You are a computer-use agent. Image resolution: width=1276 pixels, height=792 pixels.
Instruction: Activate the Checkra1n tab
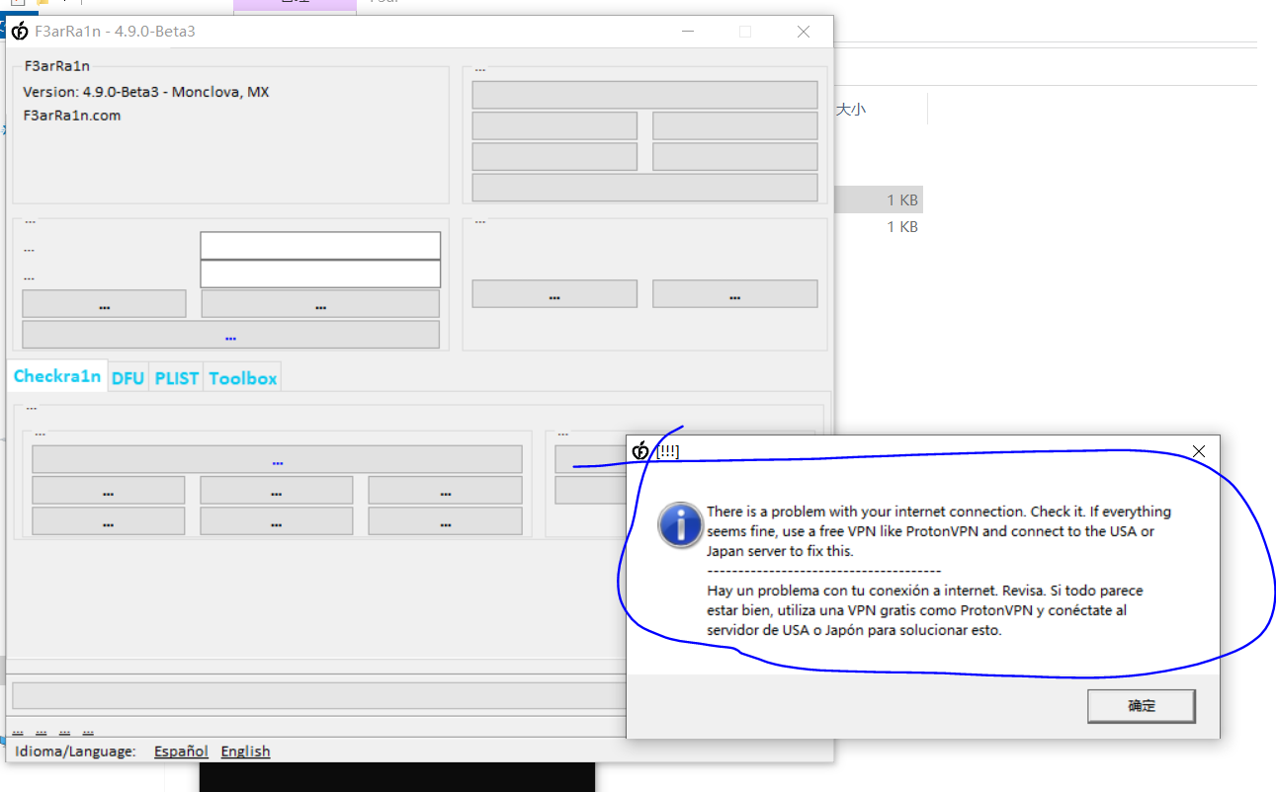click(57, 376)
